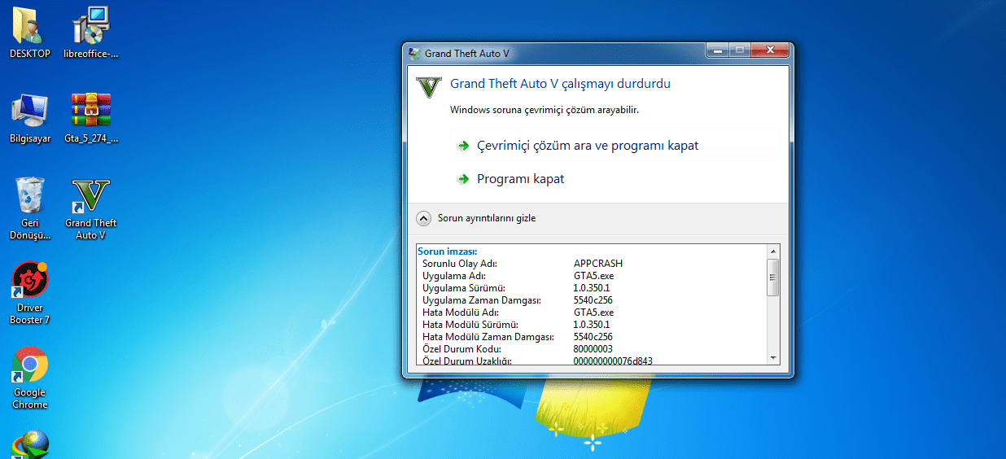Screen dimensions: 1006x459
Task: Select the Internet Download Manager icon at bottom
Action: click(30, 444)
